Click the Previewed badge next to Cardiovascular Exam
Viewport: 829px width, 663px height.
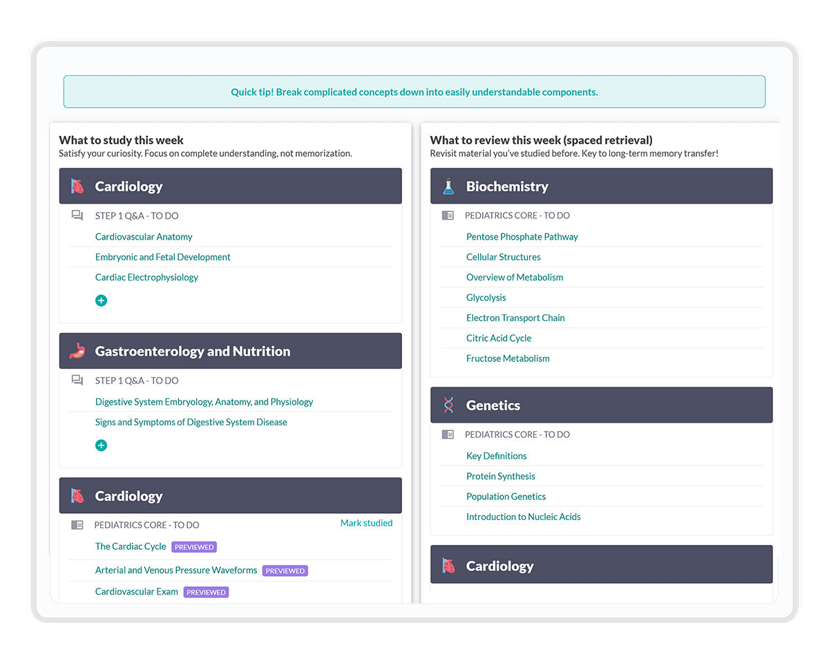point(206,593)
